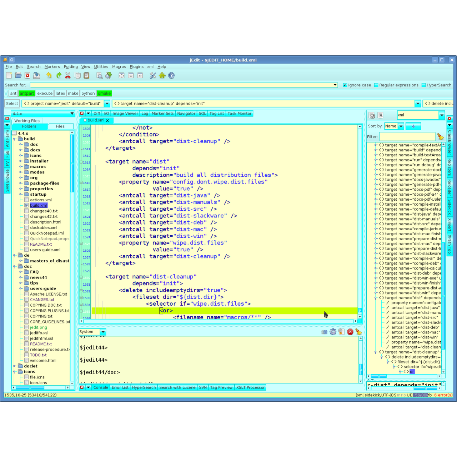
Task: Switch to the Error List tab
Action: pyautogui.click(x=120, y=387)
